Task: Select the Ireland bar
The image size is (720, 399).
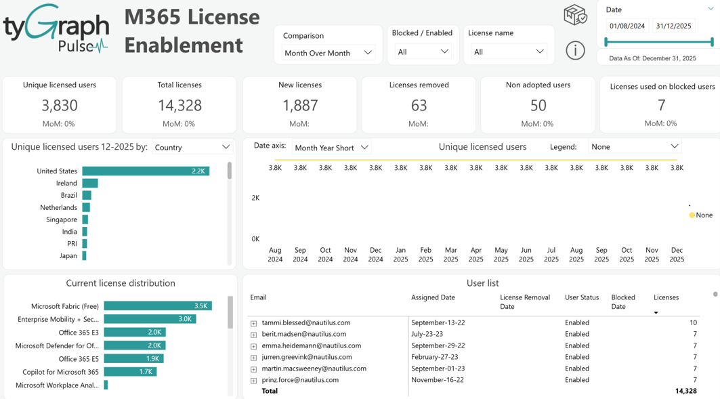Action: coord(90,183)
